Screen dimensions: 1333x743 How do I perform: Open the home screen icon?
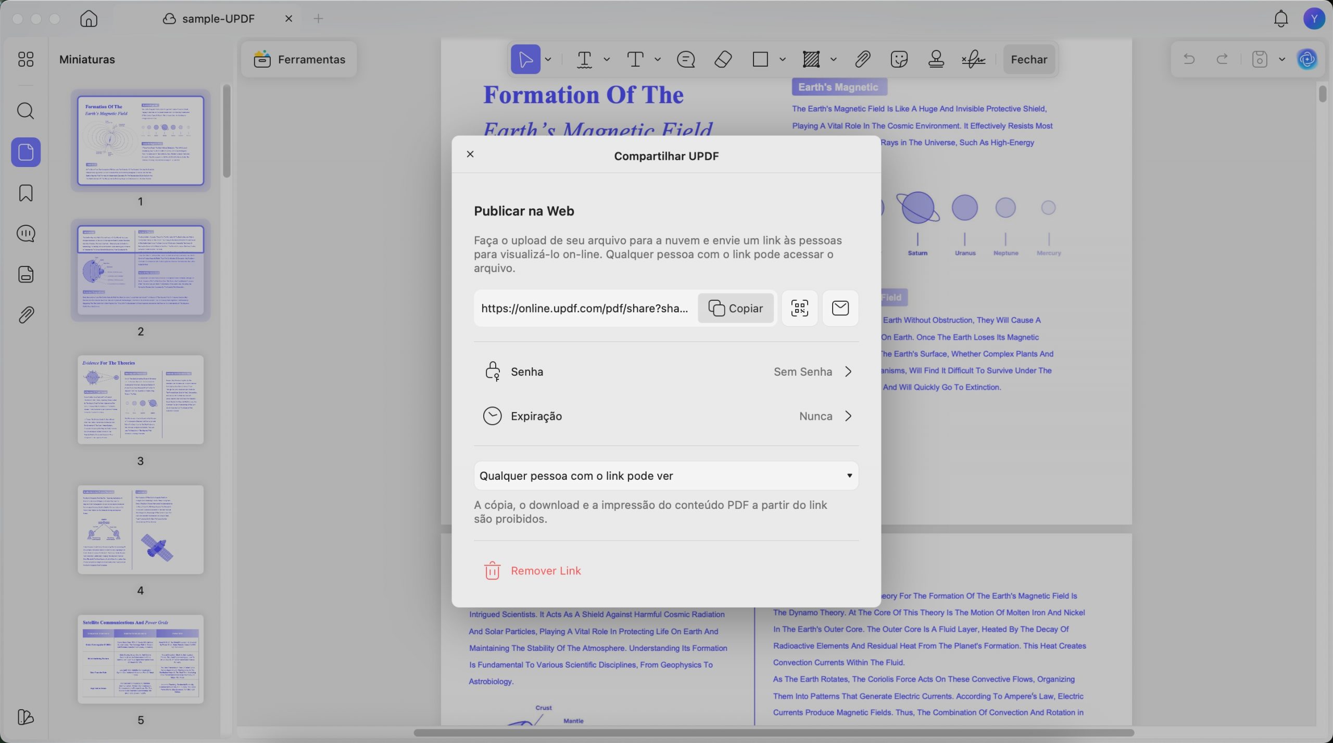coord(89,19)
